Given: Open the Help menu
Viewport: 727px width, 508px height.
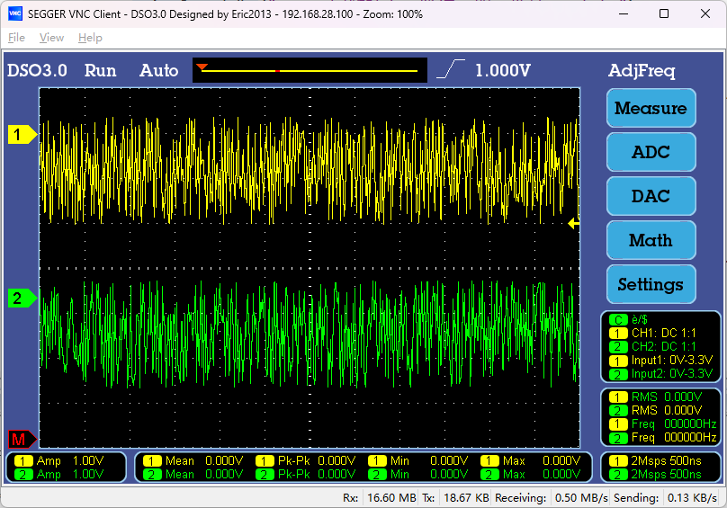Looking at the screenshot, I should tap(90, 38).
